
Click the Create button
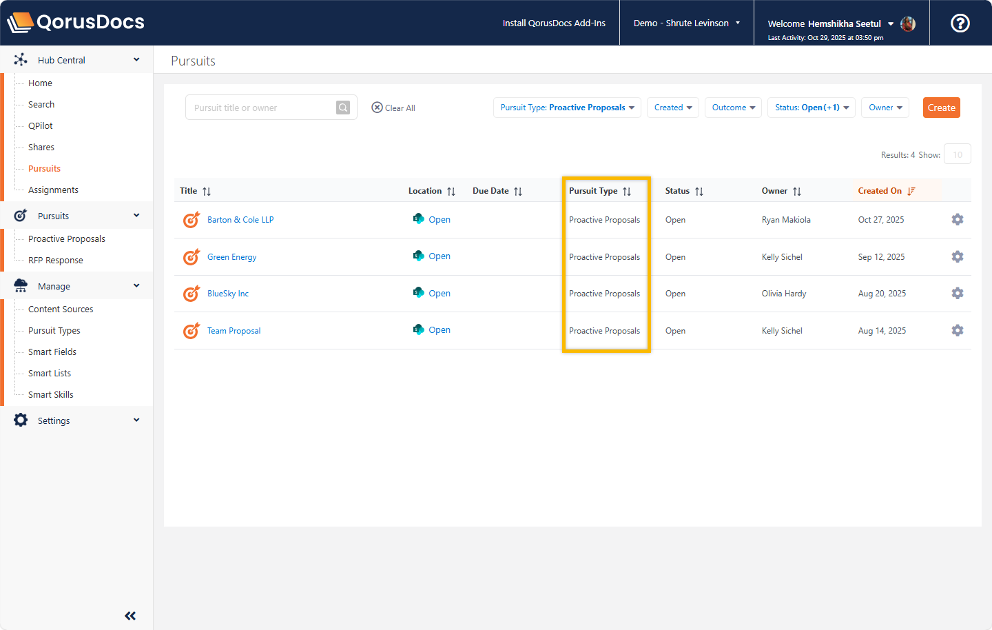[x=941, y=108]
